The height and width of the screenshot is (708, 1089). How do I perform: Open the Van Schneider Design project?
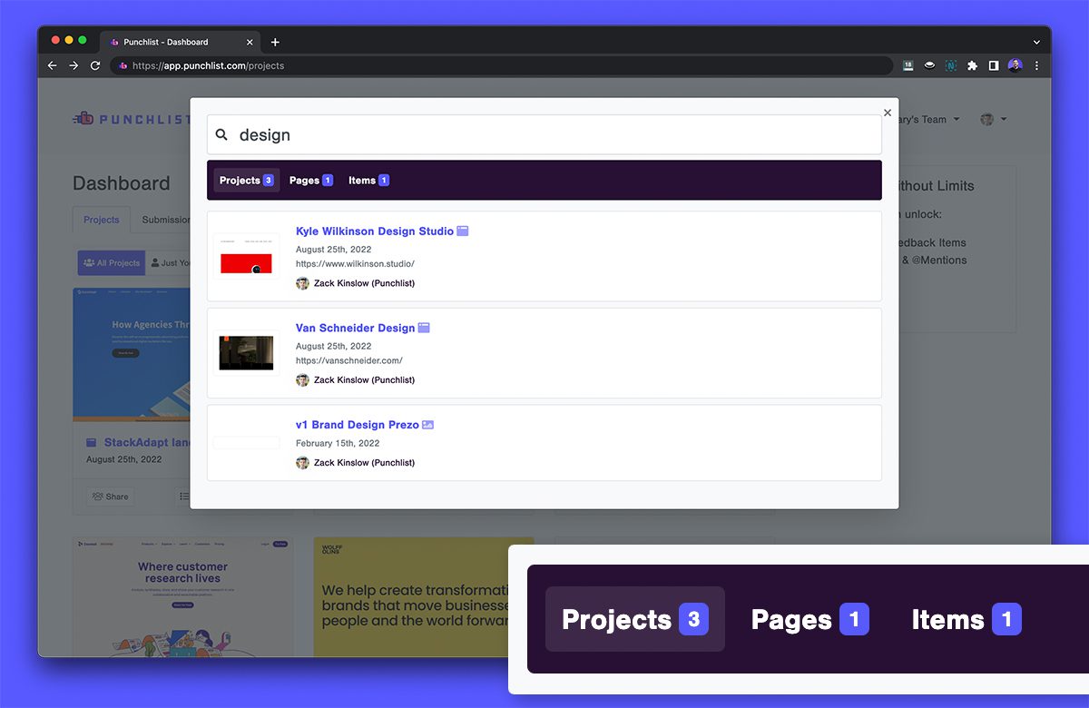click(355, 328)
